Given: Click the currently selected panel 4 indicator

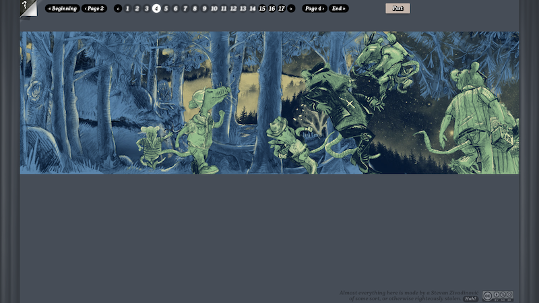Looking at the screenshot, I should click(x=156, y=9).
